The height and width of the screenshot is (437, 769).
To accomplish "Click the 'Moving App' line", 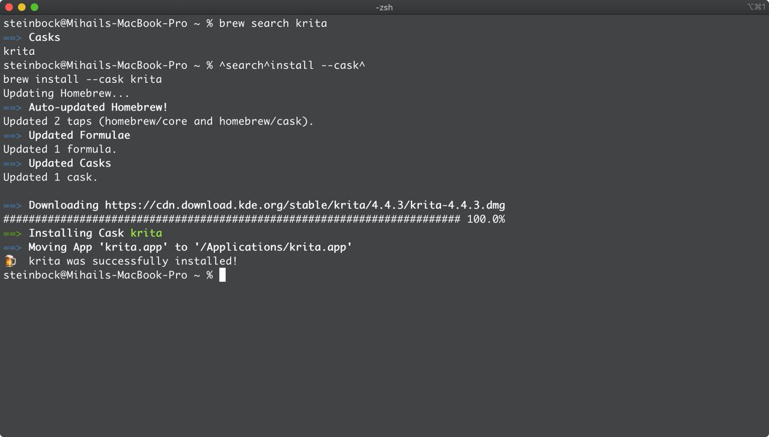I will pyautogui.click(x=177, y=247).
